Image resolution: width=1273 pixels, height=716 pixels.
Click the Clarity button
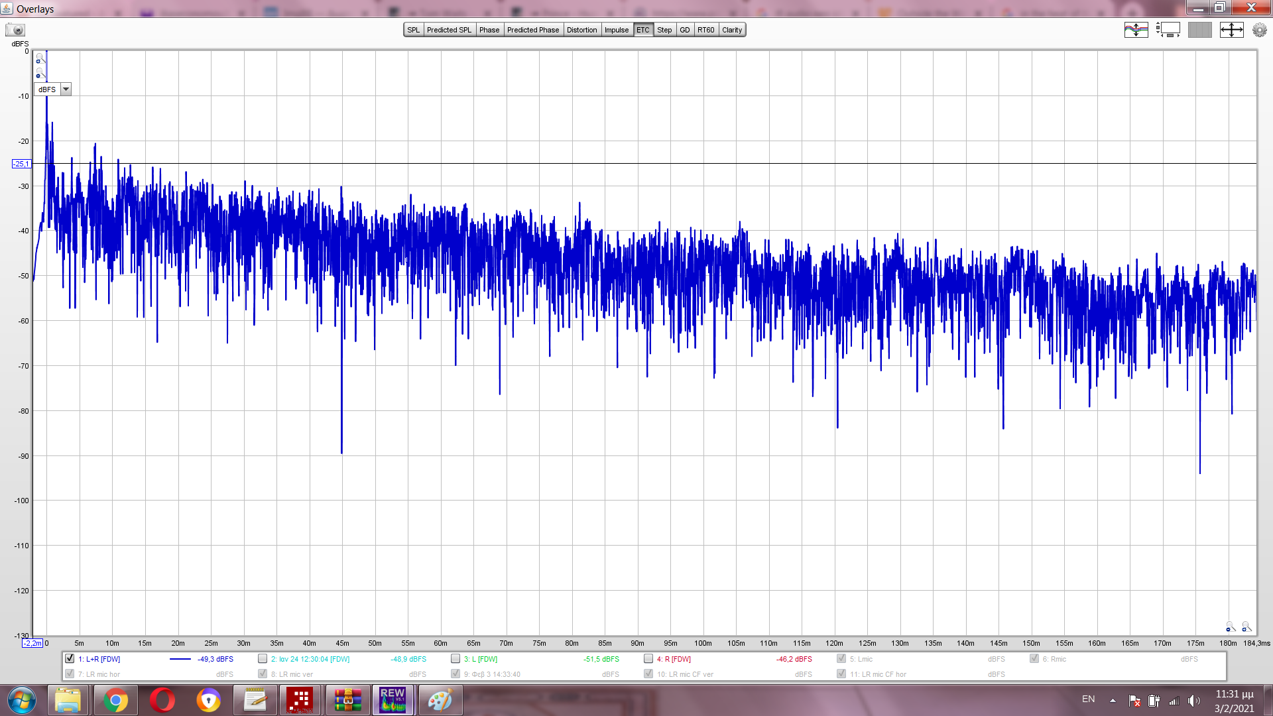pyautogui.click(x=732, y=30)
